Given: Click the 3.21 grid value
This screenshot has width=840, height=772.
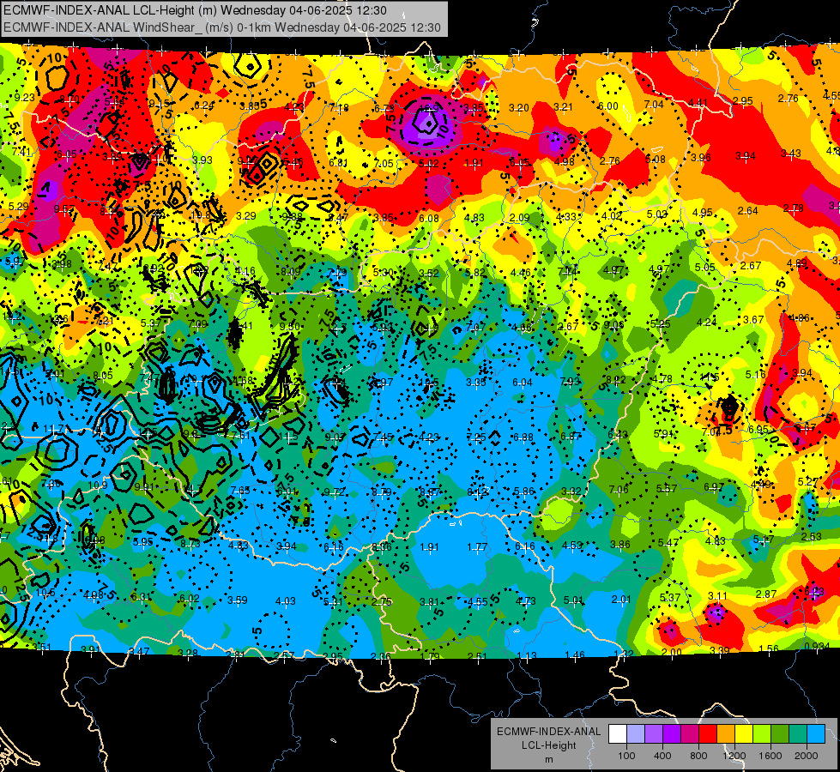Looking at the screenshot, I should (564, 107).
